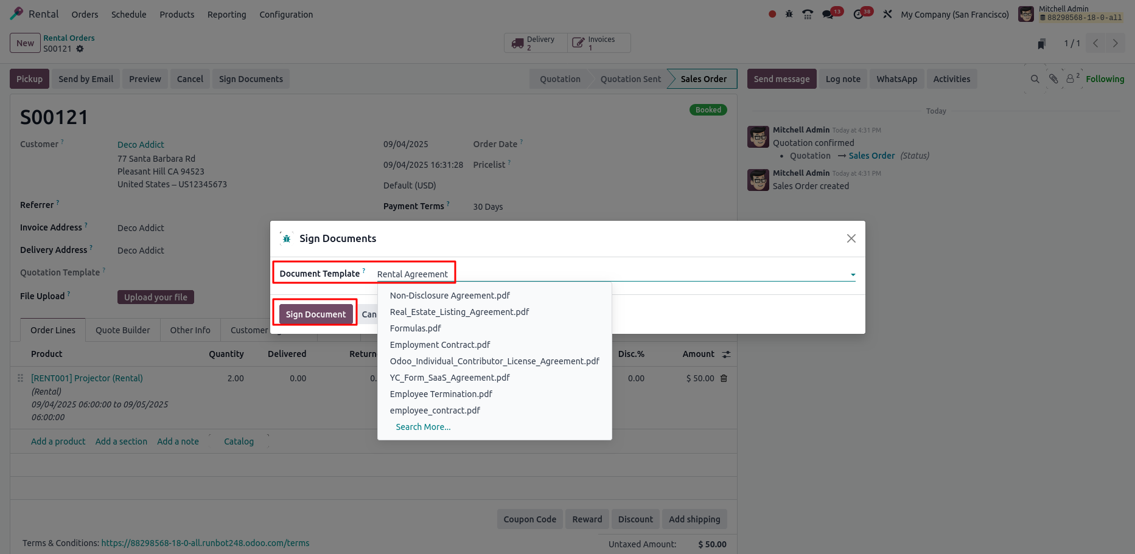This screenshot has width=1135, height=554.
Task: Click the wrench tools icon
Action: click(887, 14)
